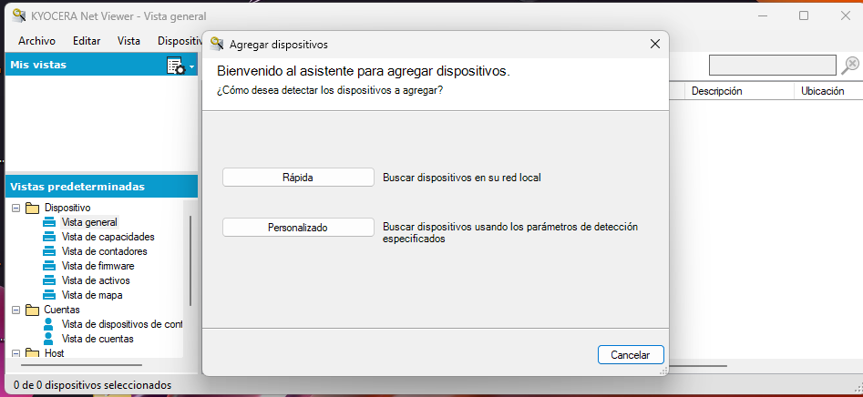Choose Personalizado device detection
Image resolution: width=863 pixels, height=397 pixels.
coord(298,227)
